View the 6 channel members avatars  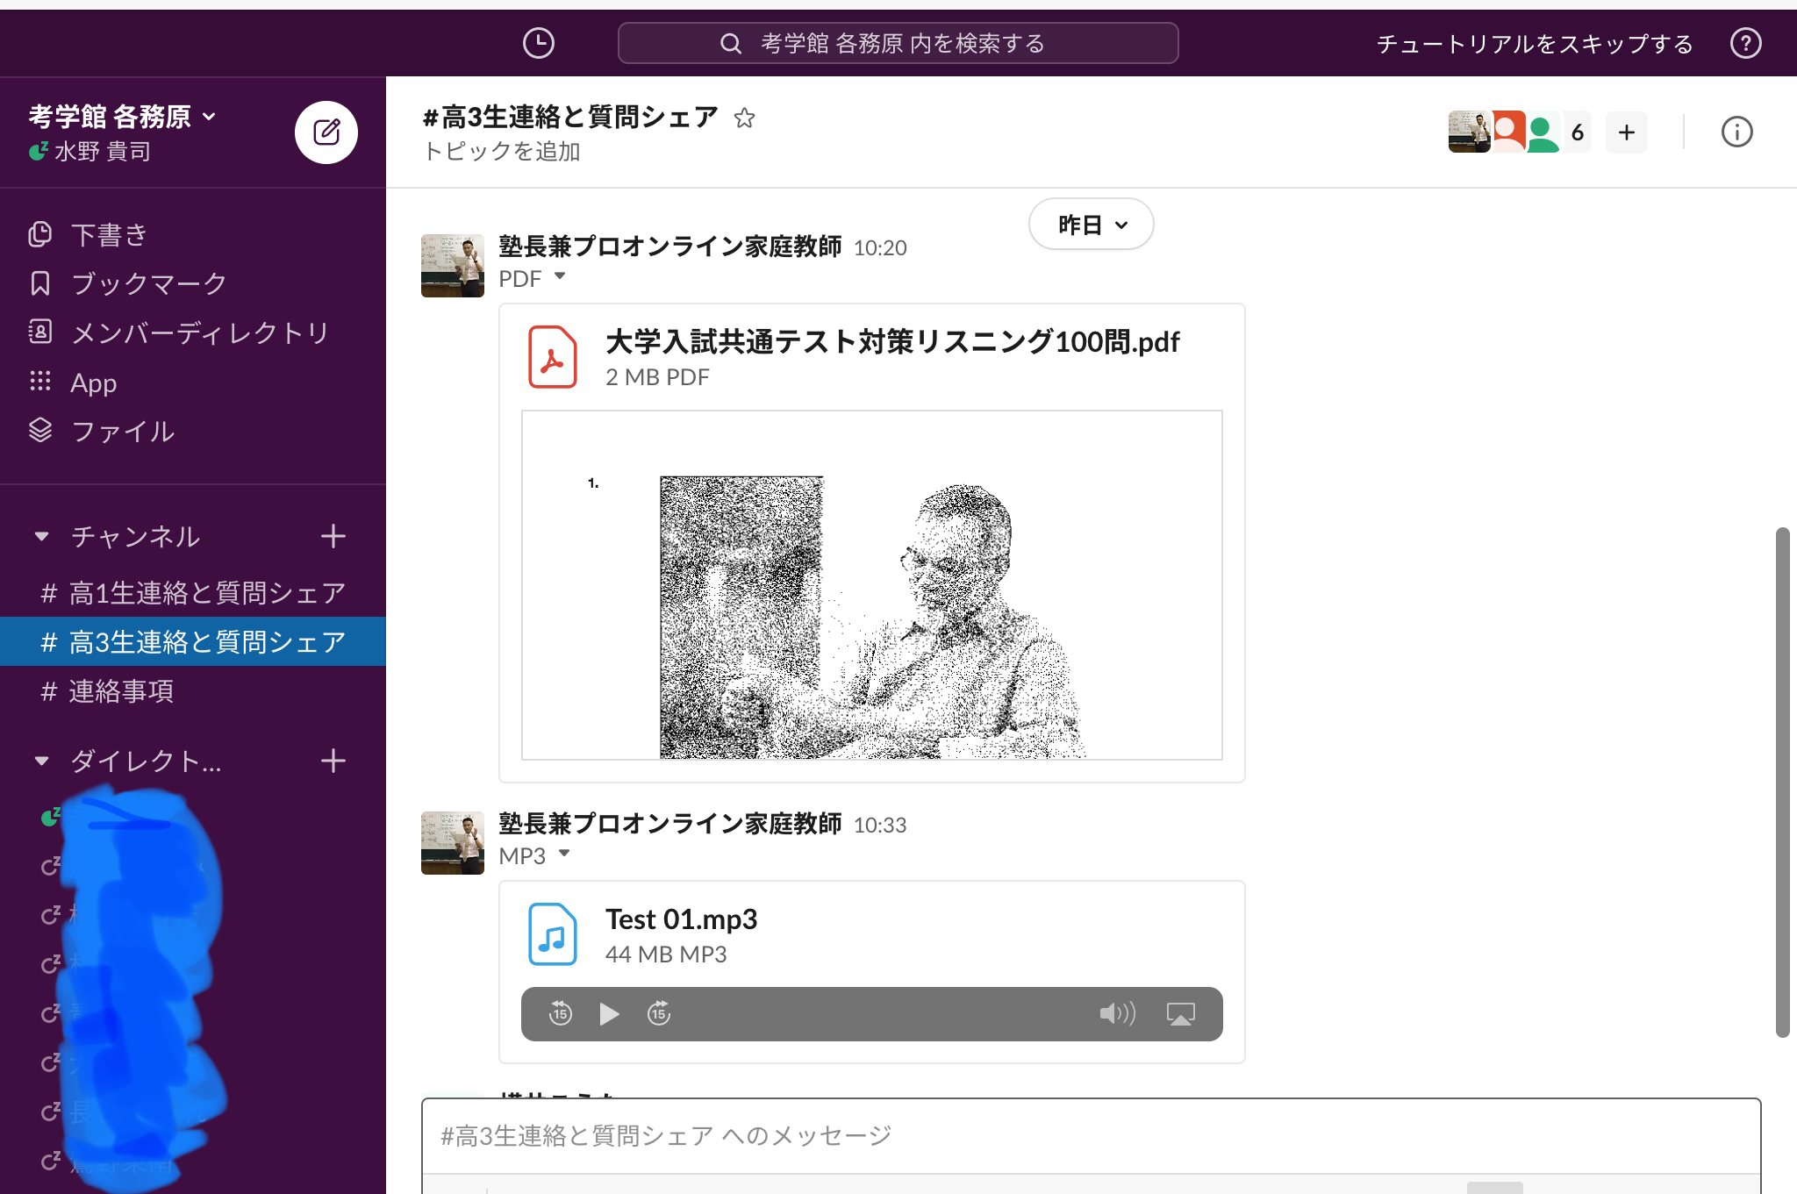tap(1519, 132)
